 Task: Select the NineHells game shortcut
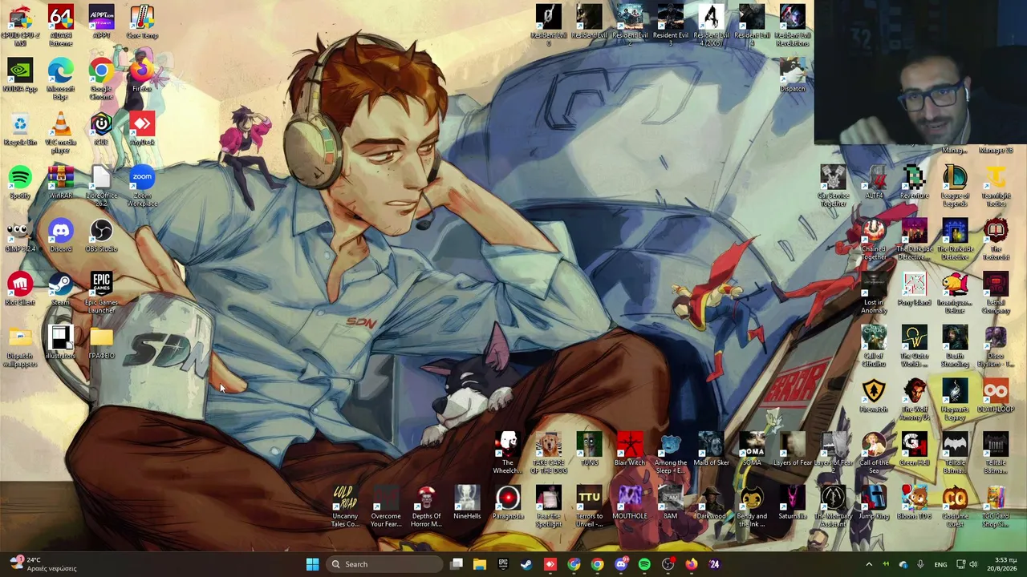coord(467,503)
